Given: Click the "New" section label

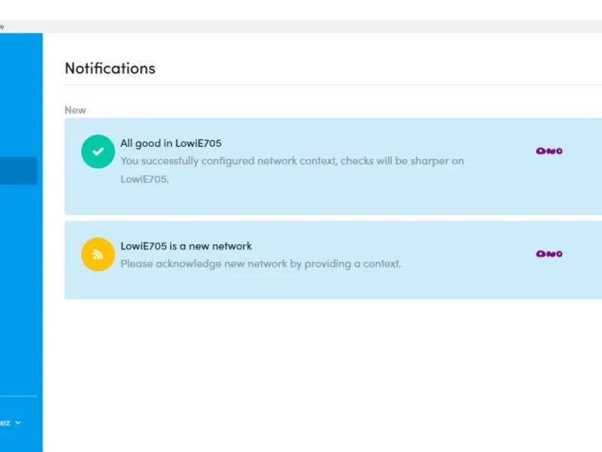Looking at the screenshot, I should tap(75, 110).
